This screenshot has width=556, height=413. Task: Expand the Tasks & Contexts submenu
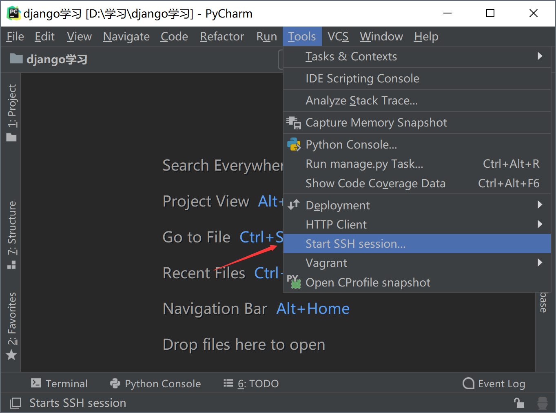[x=540, y=56]
